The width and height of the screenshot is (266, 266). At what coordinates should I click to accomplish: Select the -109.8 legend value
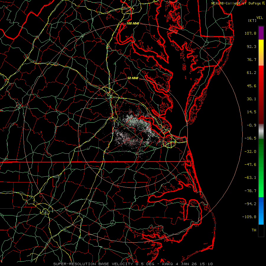(249, 217)
